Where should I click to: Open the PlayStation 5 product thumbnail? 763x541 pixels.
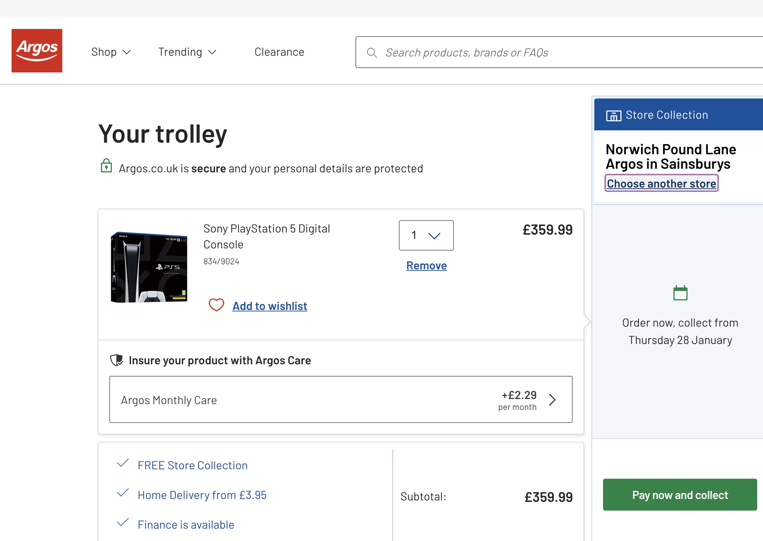point(149,267)
